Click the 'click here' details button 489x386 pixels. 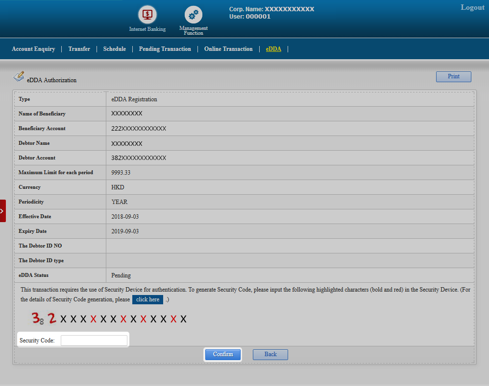147,299
